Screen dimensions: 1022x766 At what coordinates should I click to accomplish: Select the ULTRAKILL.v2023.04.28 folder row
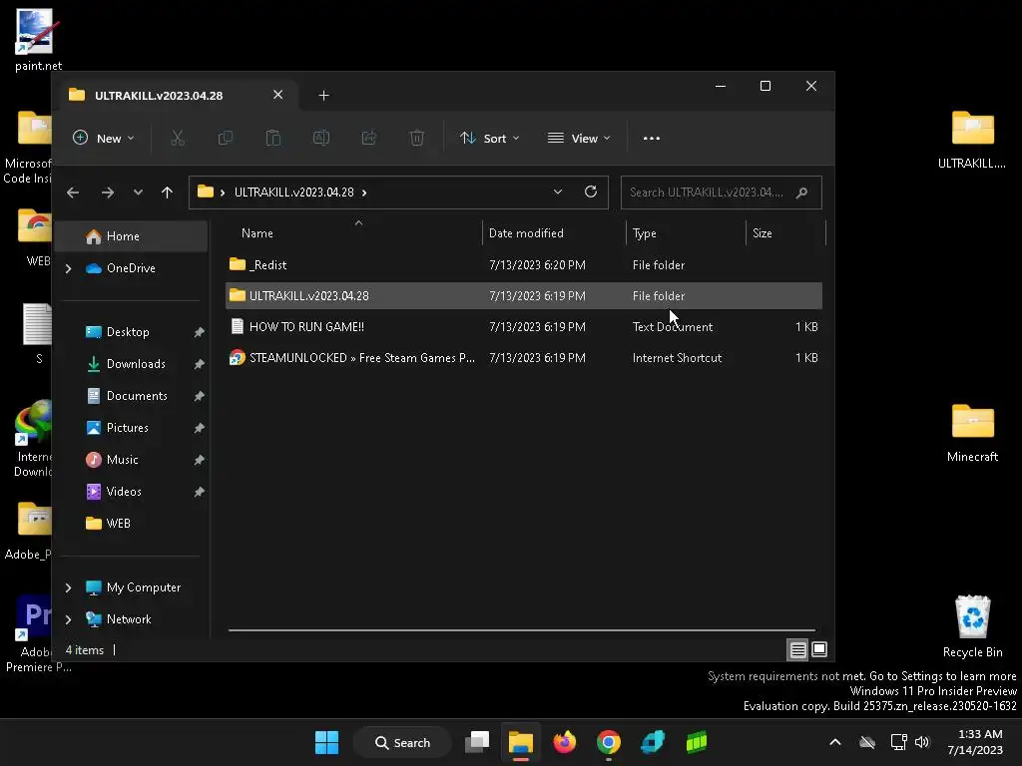click(524, 295)
